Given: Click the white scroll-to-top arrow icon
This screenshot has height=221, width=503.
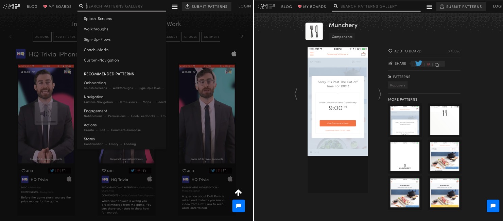Looking at the screenshot, I should [238, 193].
